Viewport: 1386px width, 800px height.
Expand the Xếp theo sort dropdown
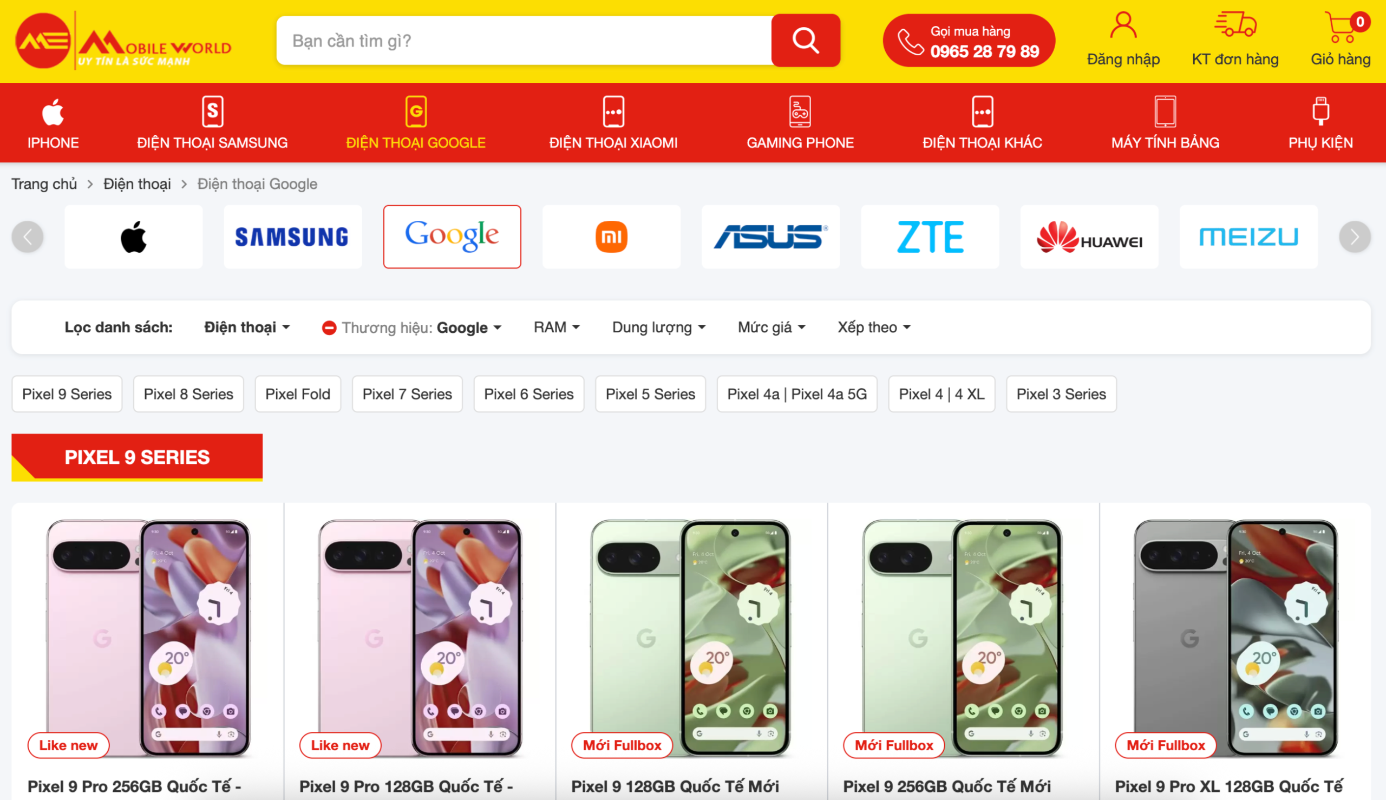click(x=874, y=327)
